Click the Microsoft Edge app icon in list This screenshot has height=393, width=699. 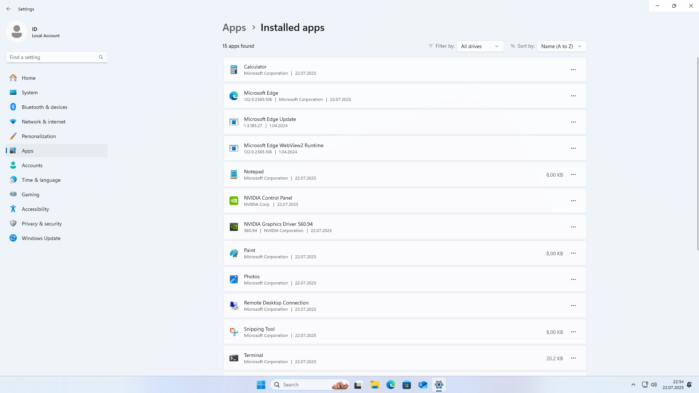[234, 96]
